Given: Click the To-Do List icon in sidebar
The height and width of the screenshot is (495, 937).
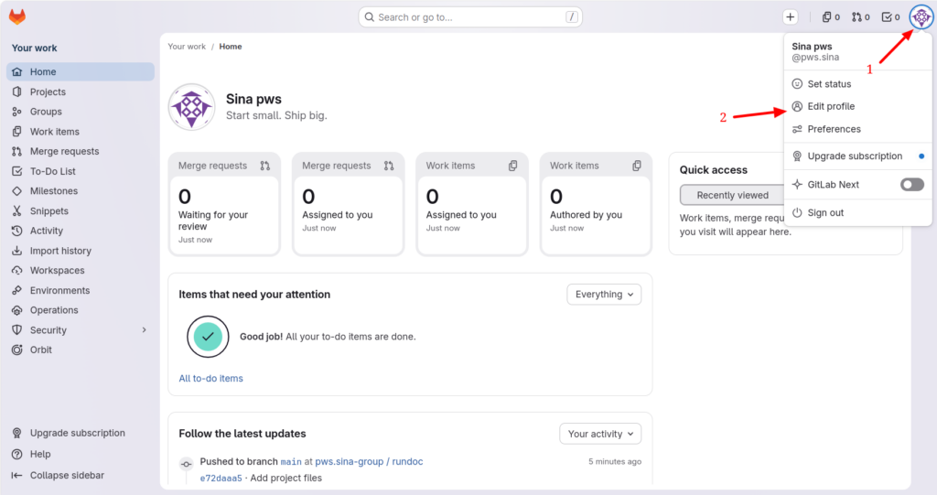Looking at the screenshot, I should pos(17,171).
